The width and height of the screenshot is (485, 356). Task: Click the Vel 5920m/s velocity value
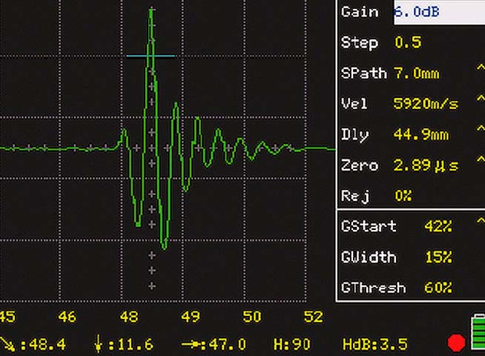[x=425, y=104]
